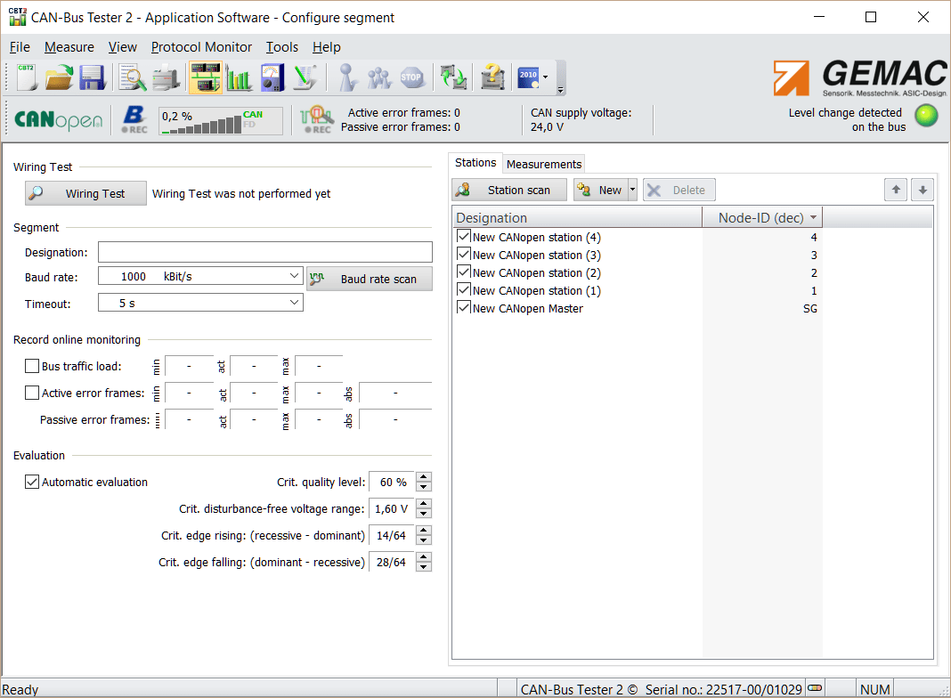Open the bar chart measurement icon
951x698 pixels.
(x=239, y=78)
